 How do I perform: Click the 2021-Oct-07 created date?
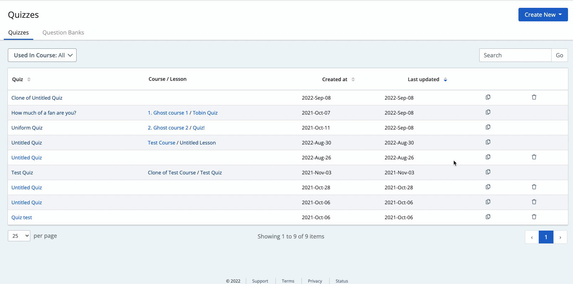point(316,113)
